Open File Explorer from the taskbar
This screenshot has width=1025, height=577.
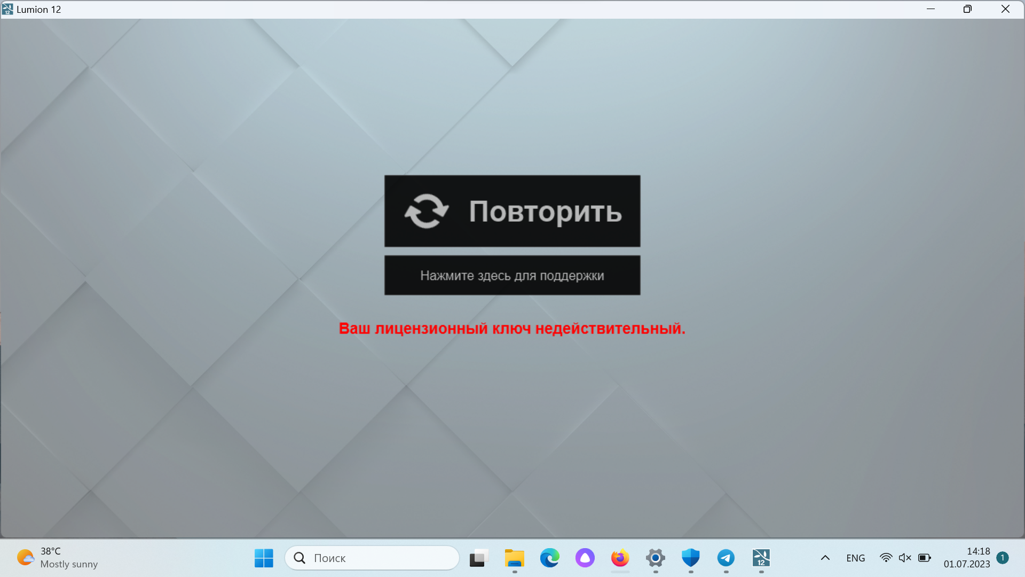click(514, 558)
